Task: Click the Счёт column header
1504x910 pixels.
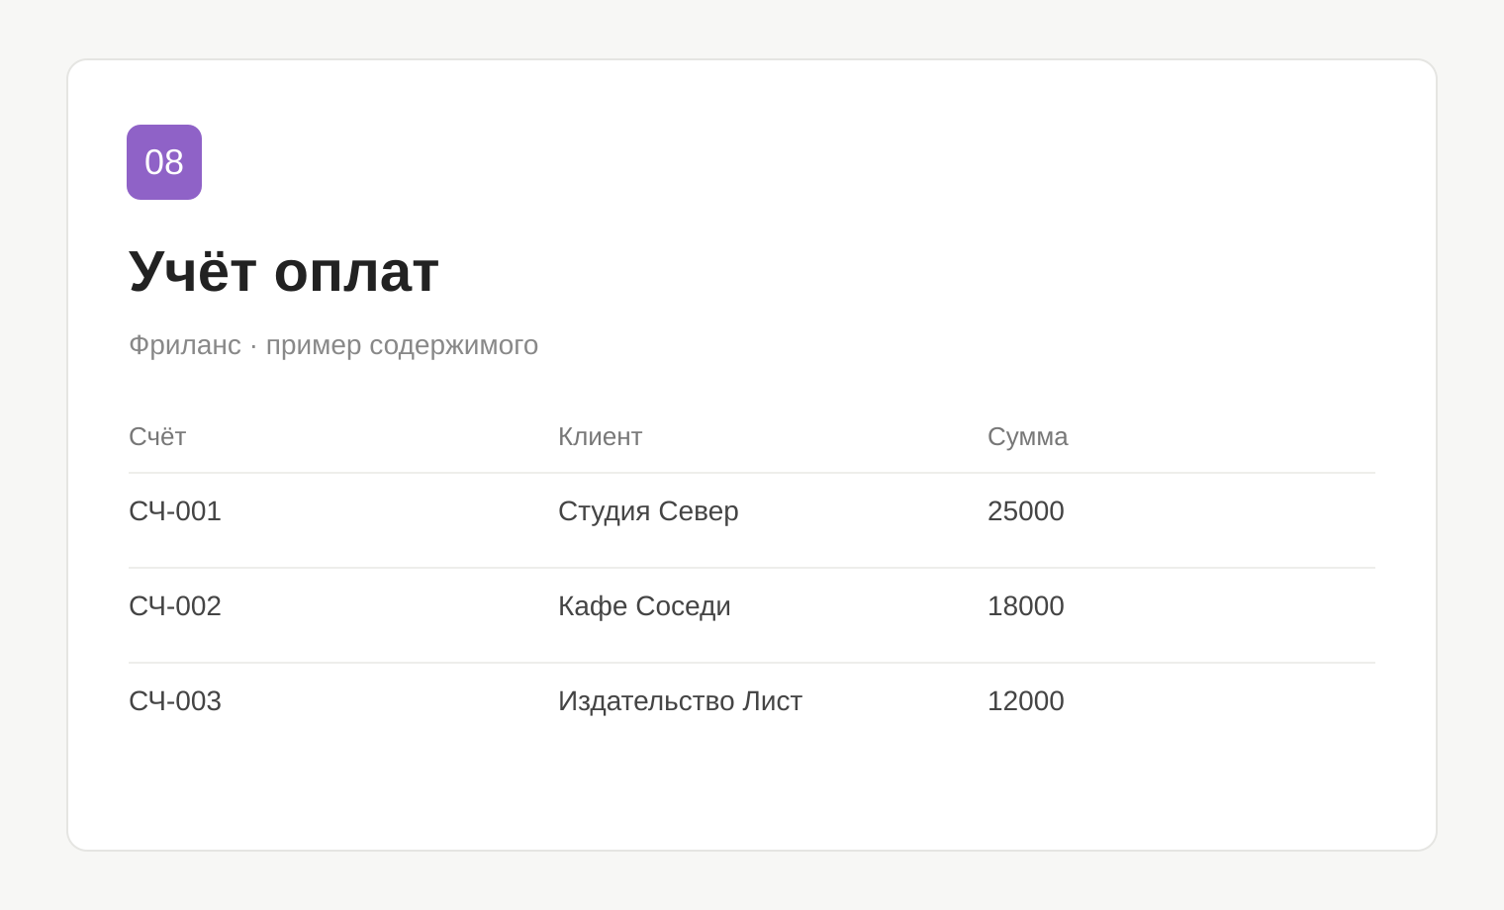Action: tap(157, 436)
